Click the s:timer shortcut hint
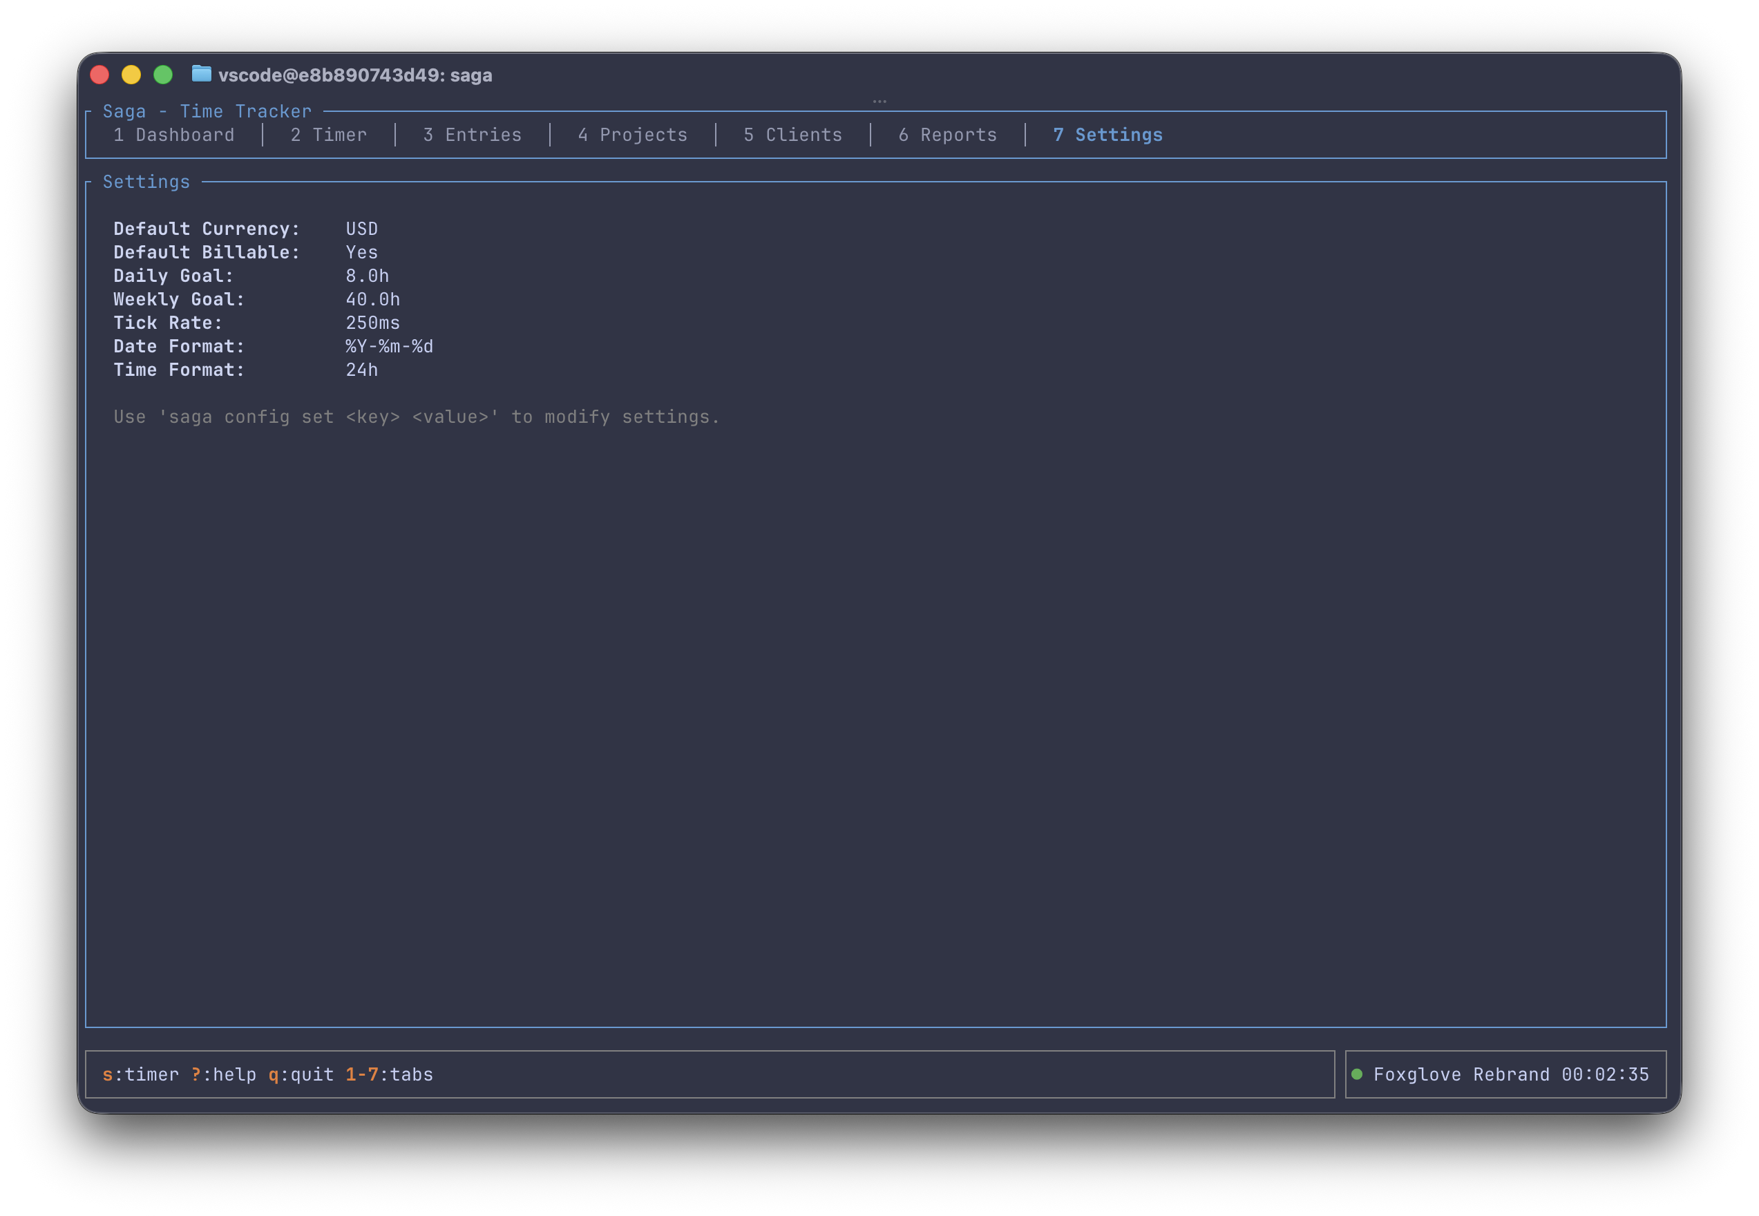 tap(140, 1074)
